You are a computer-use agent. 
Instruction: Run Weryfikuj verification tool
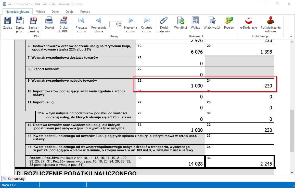[x=181, y=21]
